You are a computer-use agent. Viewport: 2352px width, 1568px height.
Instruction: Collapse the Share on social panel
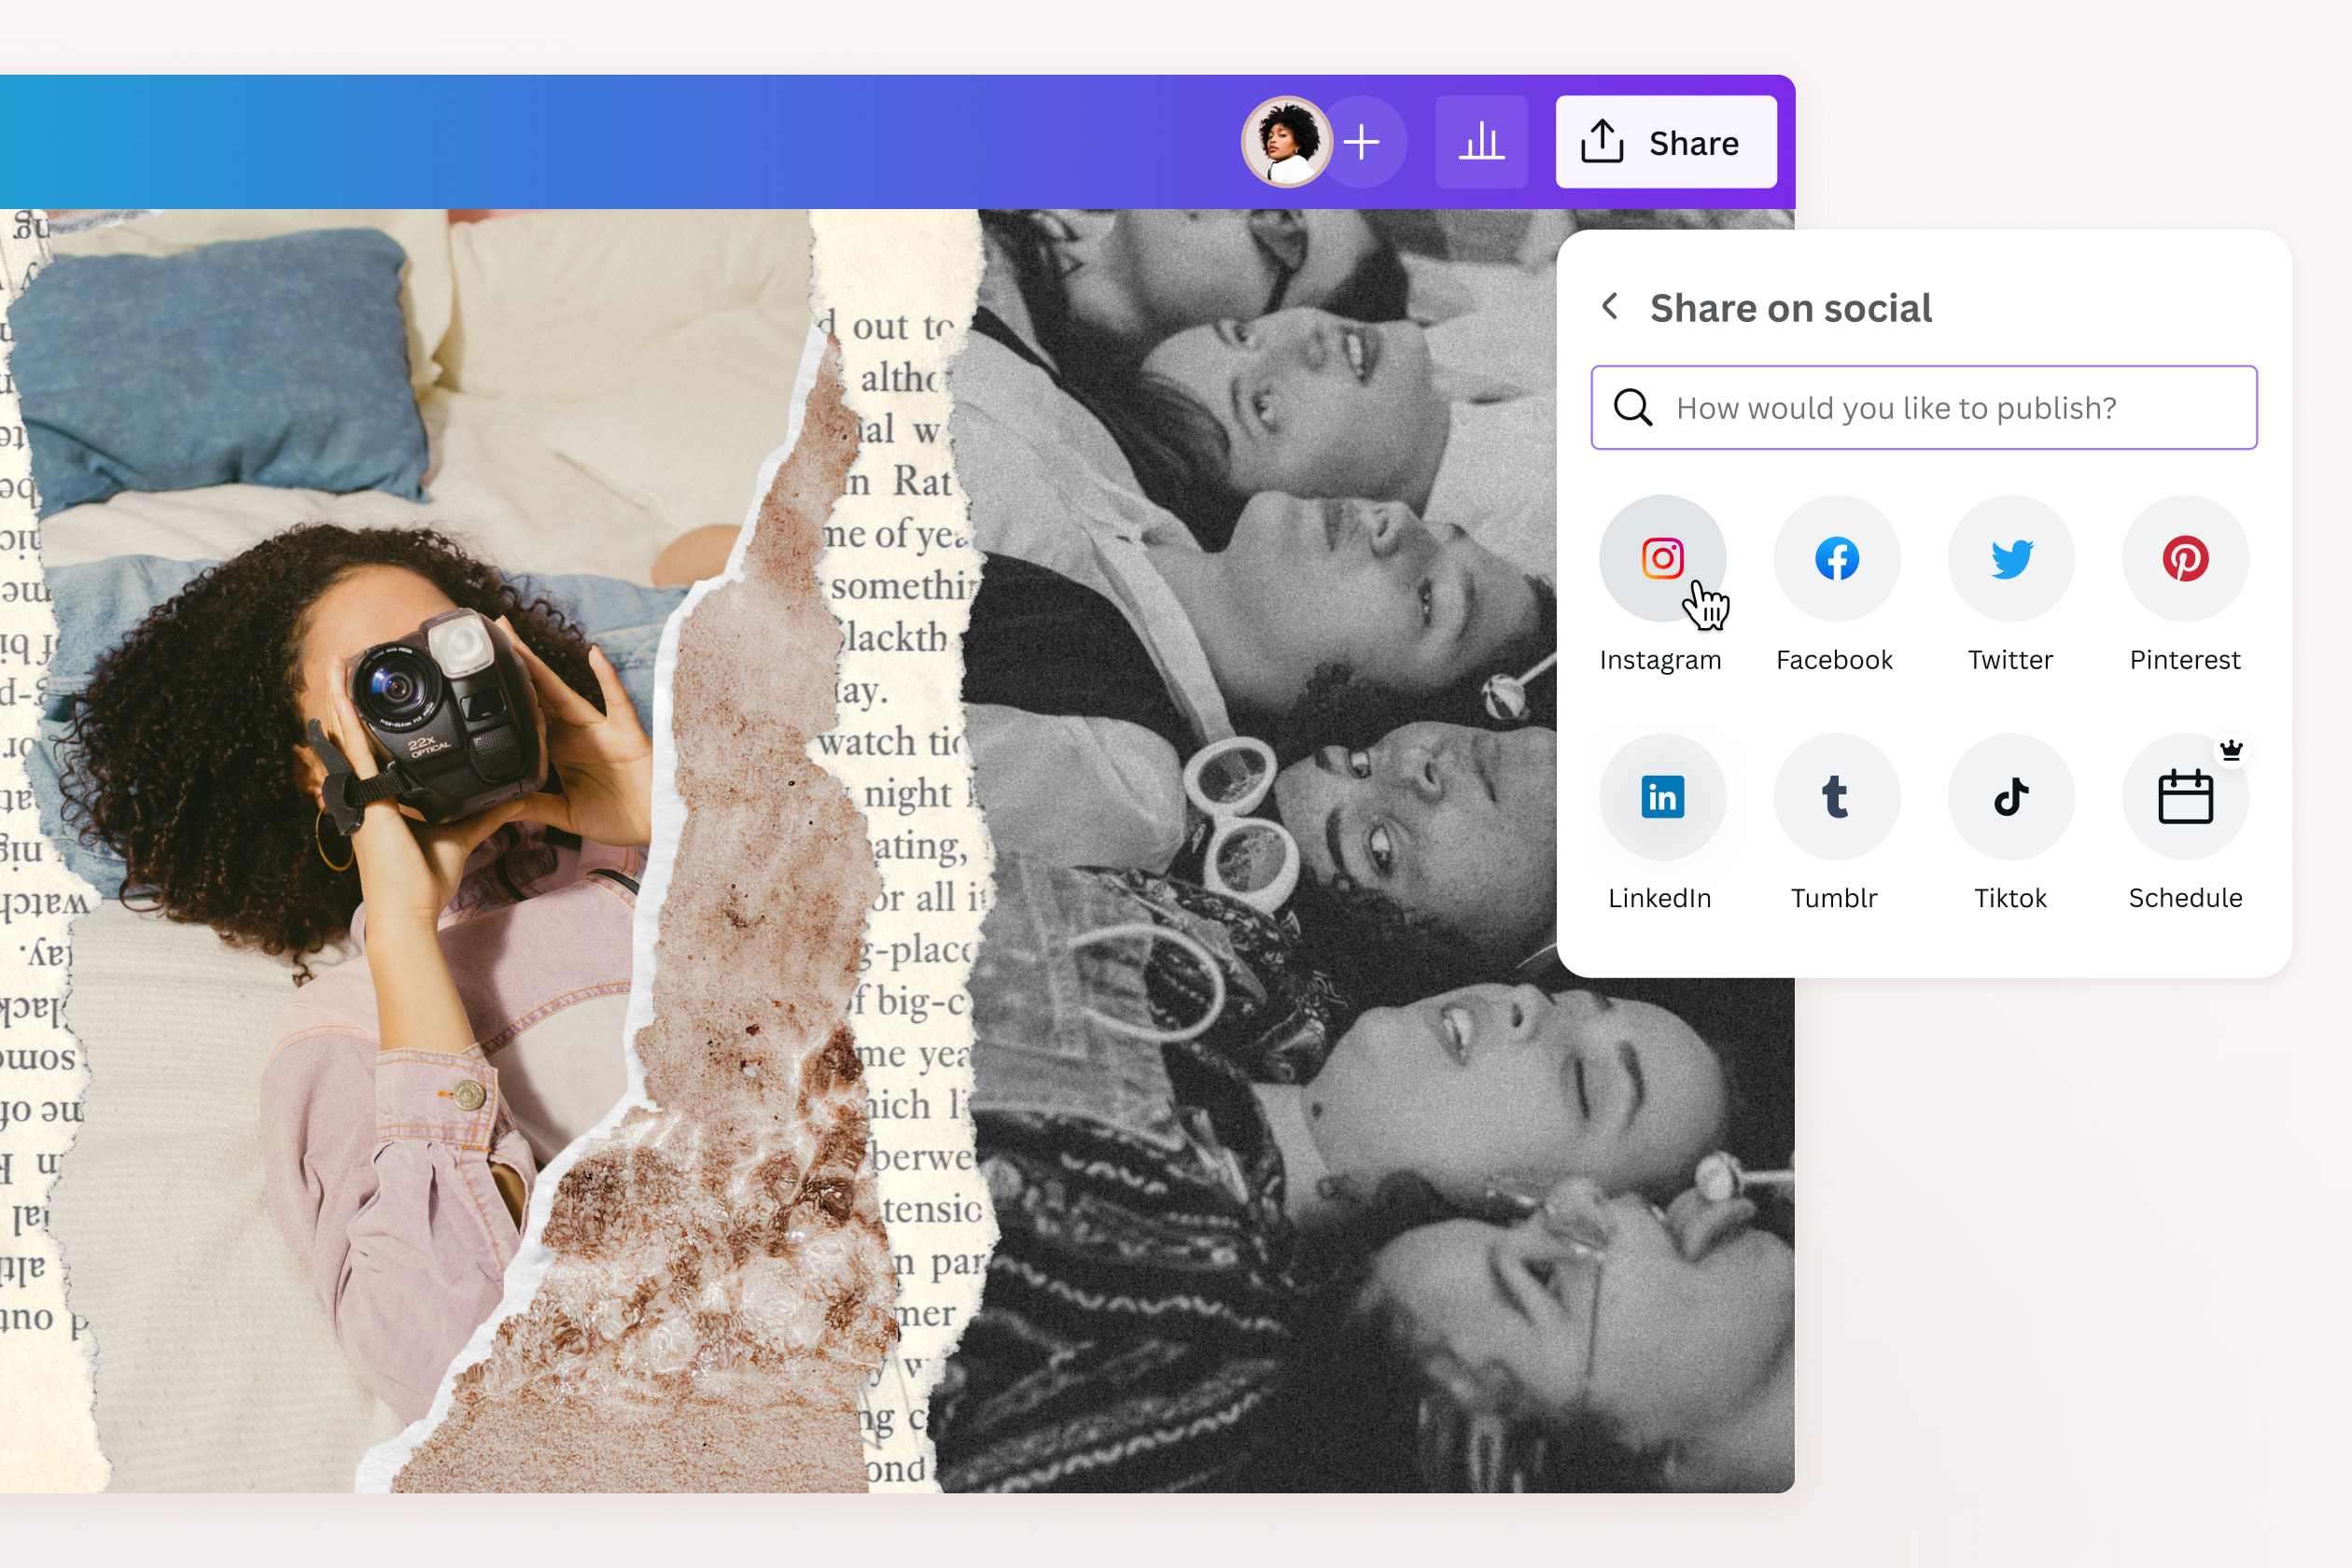(x=1610, y=307)
